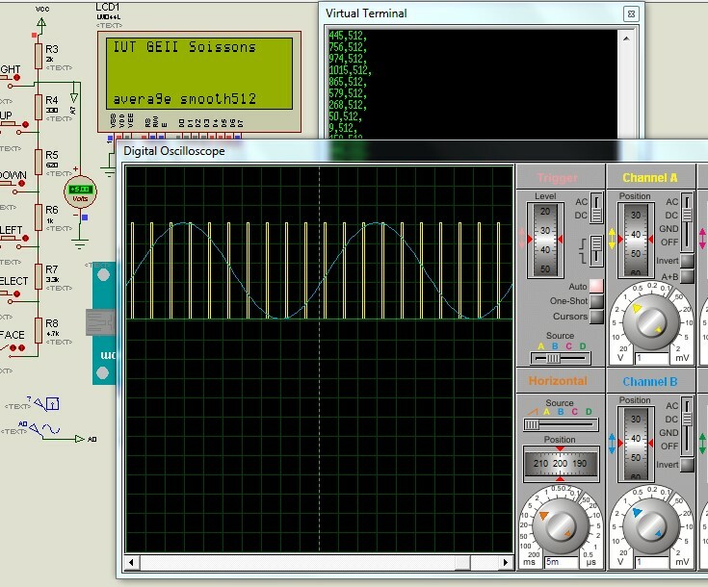This screenshot has width=708, height=587.
Task: Toggle the One-Shot trigger button
Action: coord(595,301)
